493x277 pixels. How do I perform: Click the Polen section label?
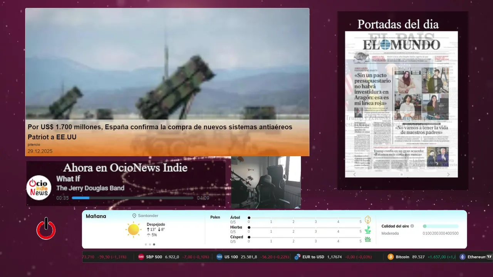tap(215, 217)
